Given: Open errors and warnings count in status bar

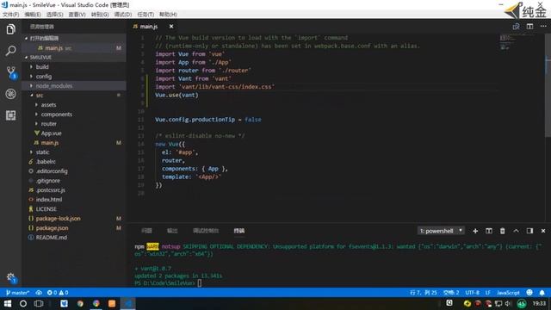Looking at the screenshot, I should (58, 293).
